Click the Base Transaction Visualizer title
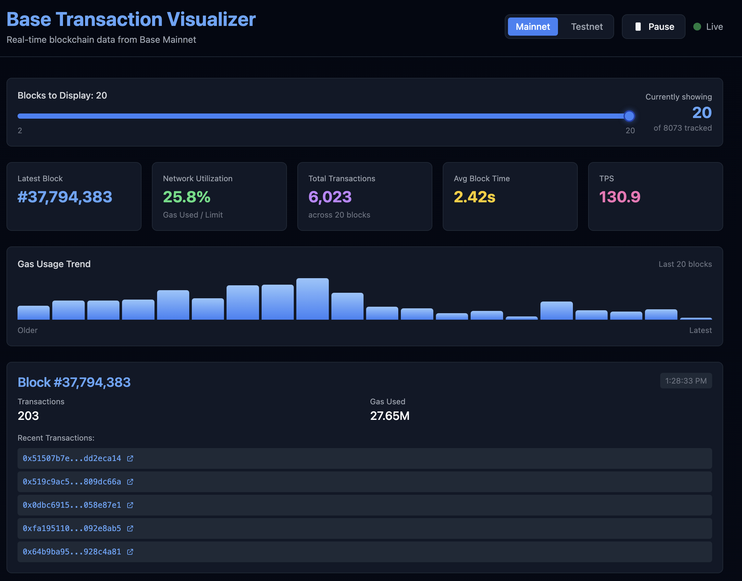Screen dimensions: 742x581 coord(131,19)
